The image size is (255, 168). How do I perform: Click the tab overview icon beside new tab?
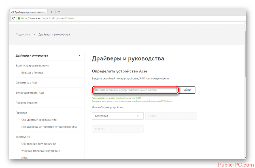pos(59,12)
